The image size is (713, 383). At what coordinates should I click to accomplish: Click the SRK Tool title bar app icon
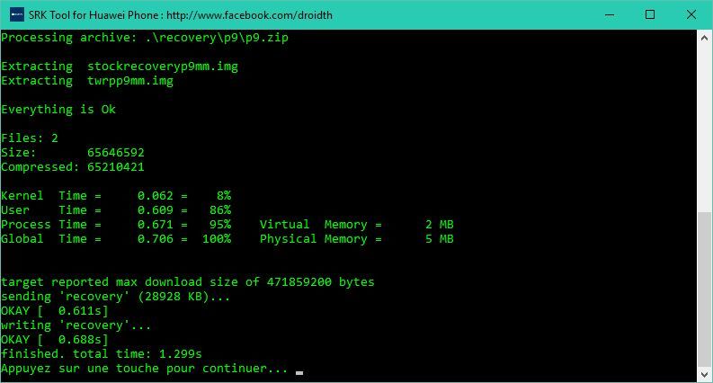point(17,14)
